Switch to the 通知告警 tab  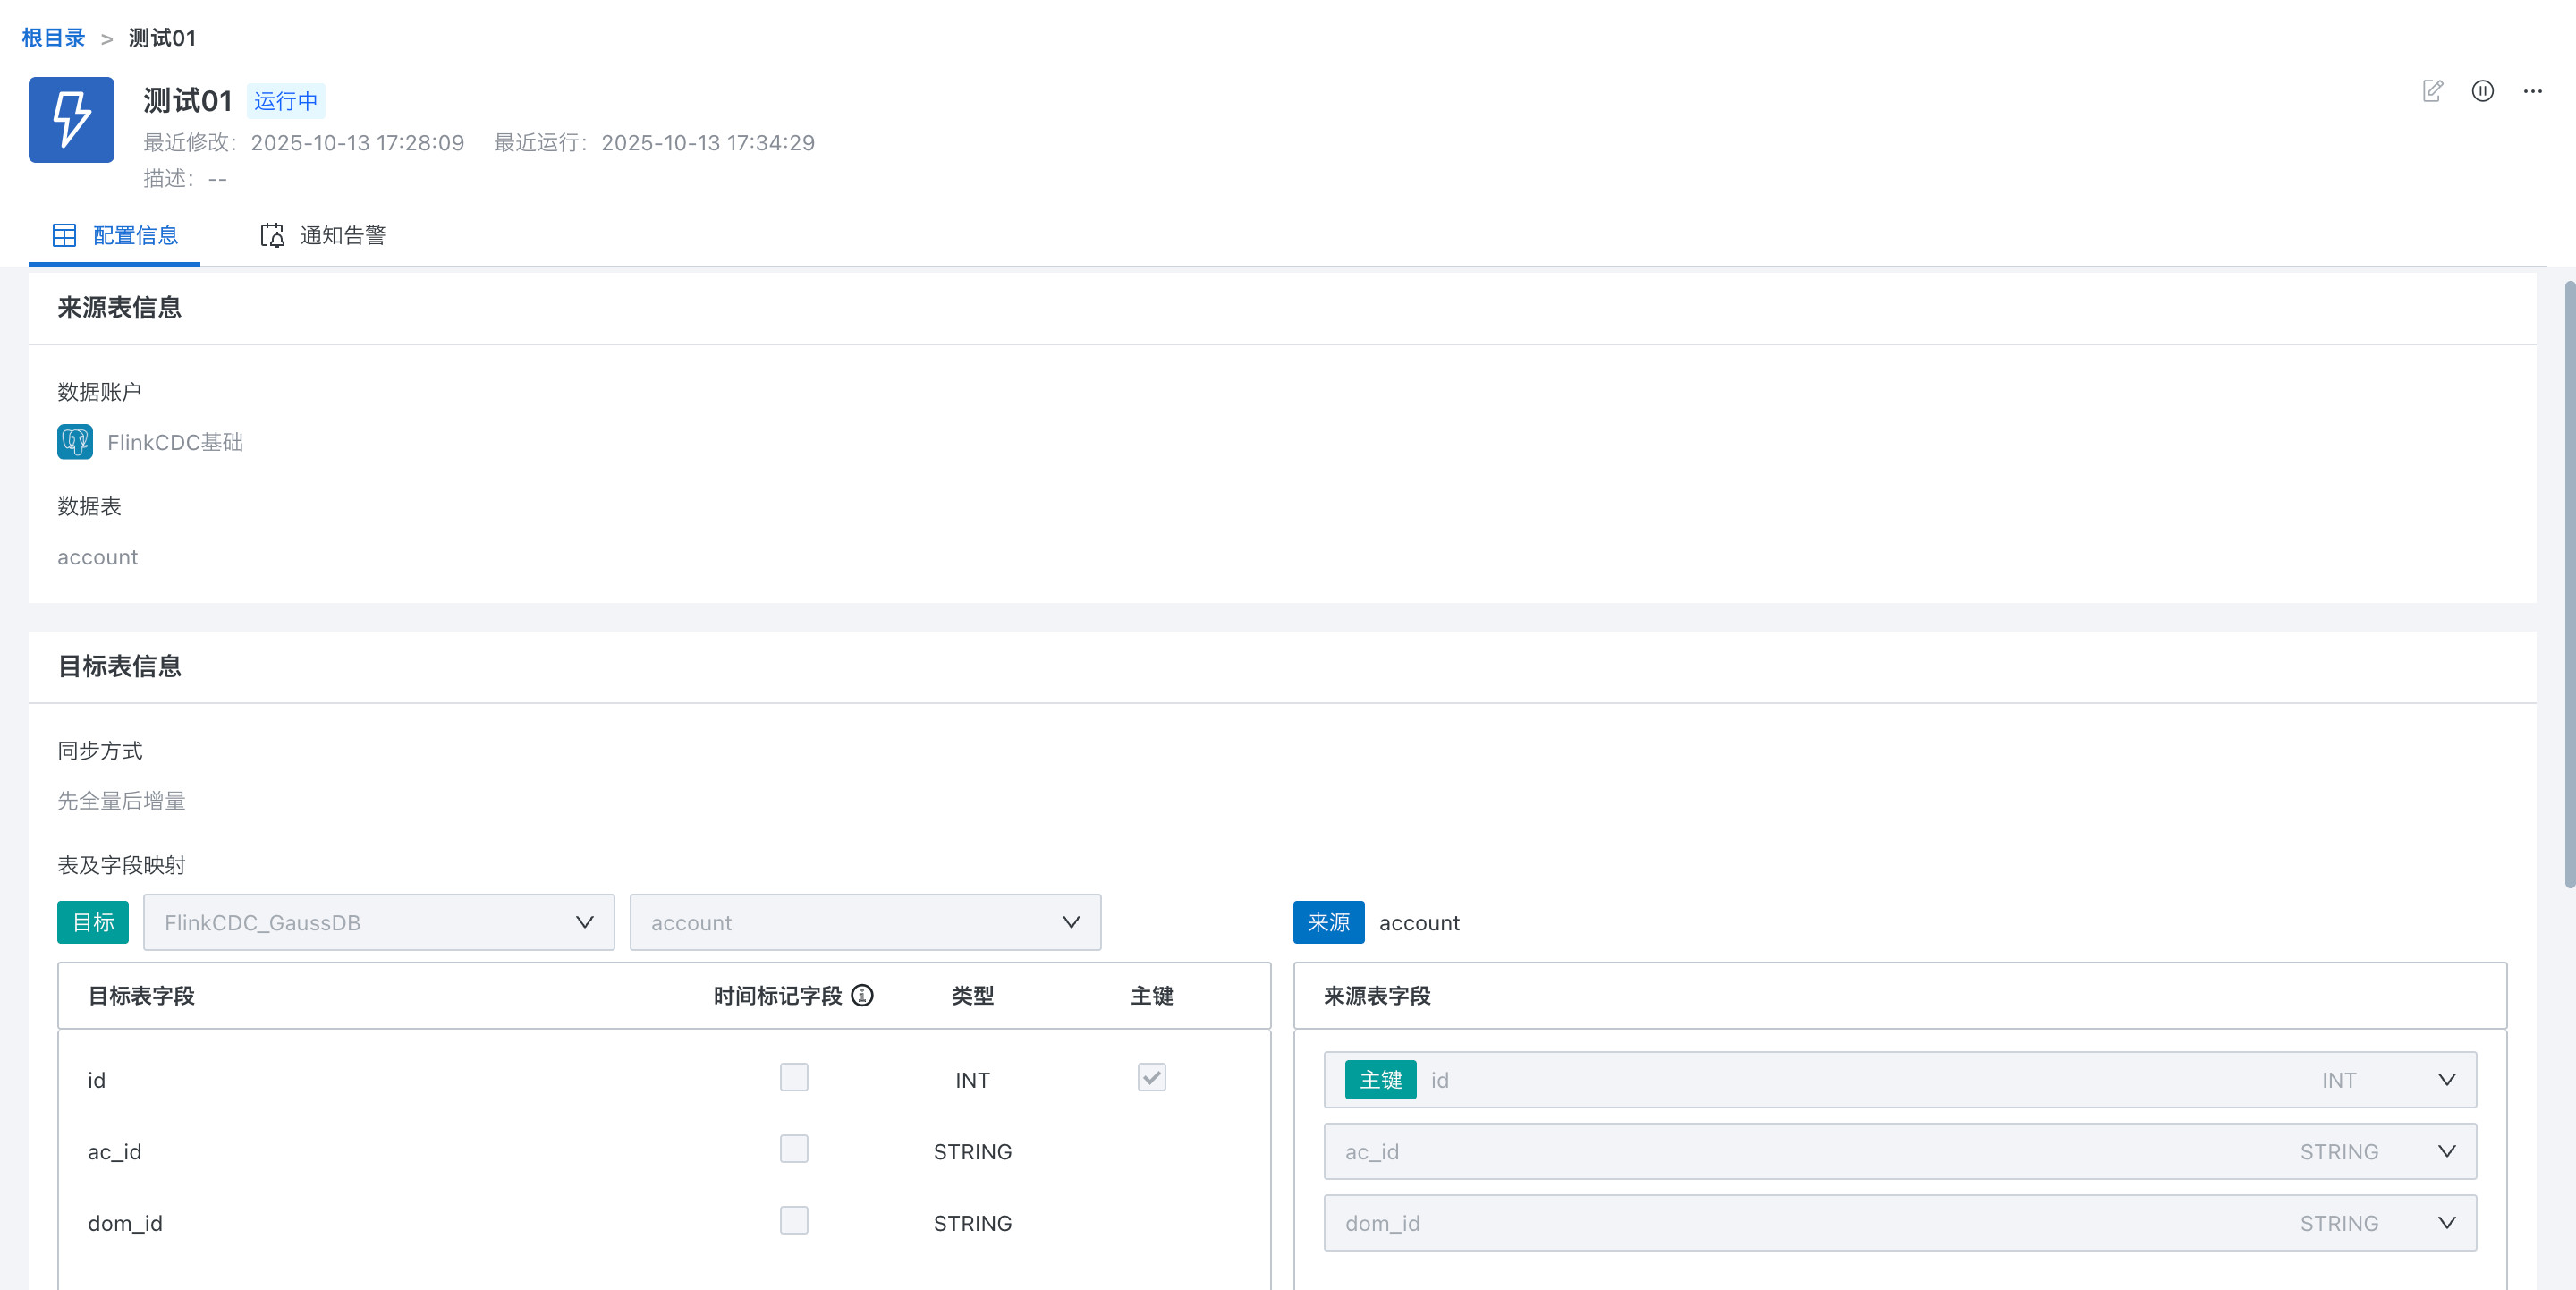(x=342, y=235)
